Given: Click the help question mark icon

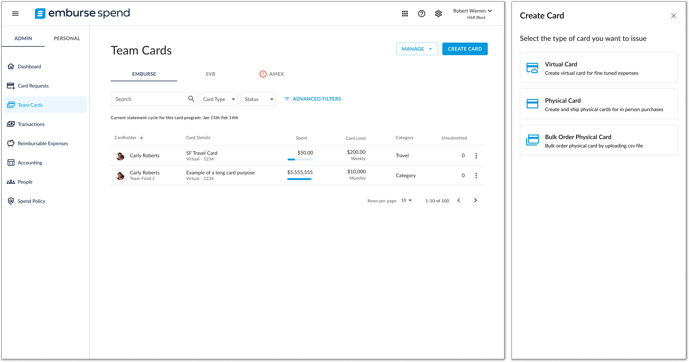Looking at the screenshot, I should 421,14.
